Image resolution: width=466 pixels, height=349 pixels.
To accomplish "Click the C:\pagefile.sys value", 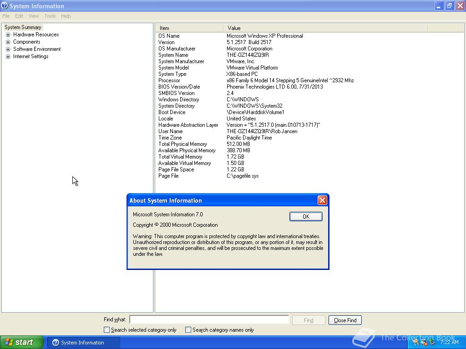I will pos(243,176).
